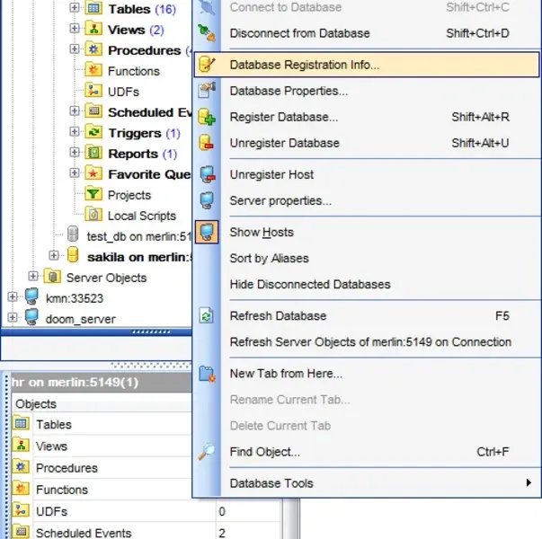This screenshot has height=539, width=542.
Task: Choose Refresh Server Objects of merlin:5149
Action: coord(367,342)
